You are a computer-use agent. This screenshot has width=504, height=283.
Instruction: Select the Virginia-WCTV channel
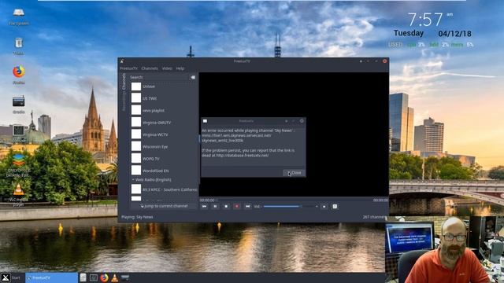pyautogui.click(x=164, y=134)
